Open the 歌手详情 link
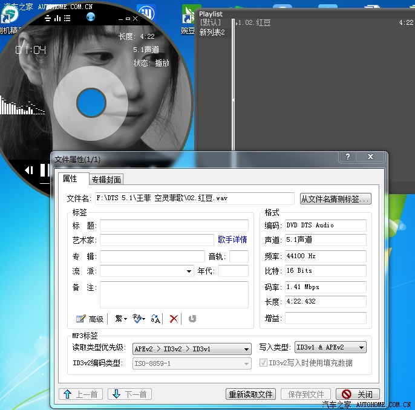 232,239
